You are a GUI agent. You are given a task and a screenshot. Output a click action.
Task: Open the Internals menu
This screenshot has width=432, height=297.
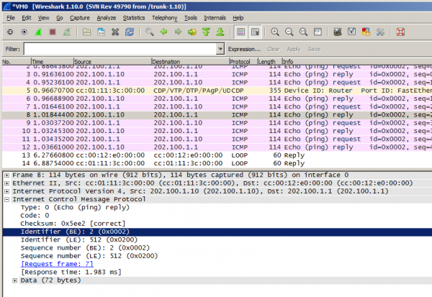215,18
